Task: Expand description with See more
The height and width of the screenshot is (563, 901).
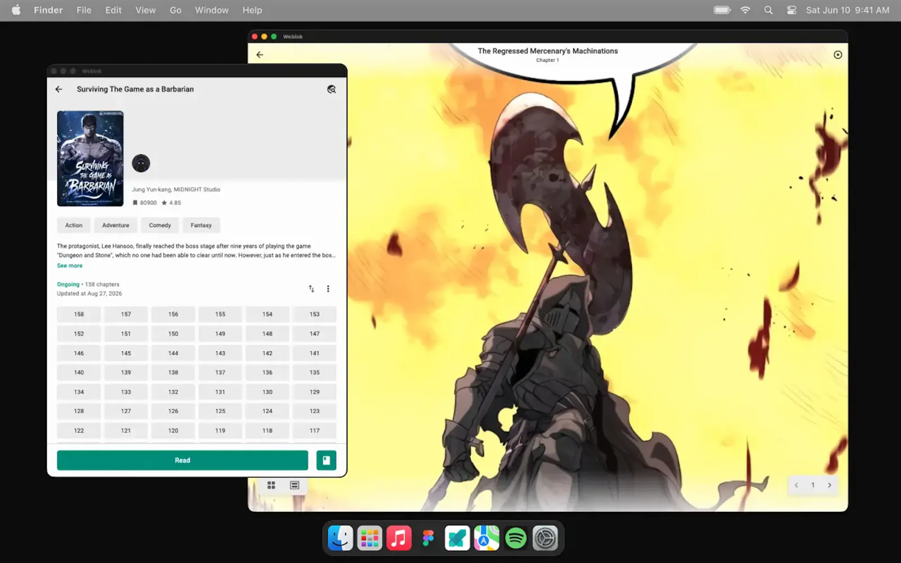Action: click(70, 266)
